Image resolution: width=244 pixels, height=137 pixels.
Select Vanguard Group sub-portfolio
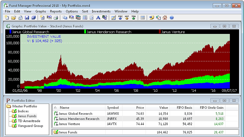point(30,126)
